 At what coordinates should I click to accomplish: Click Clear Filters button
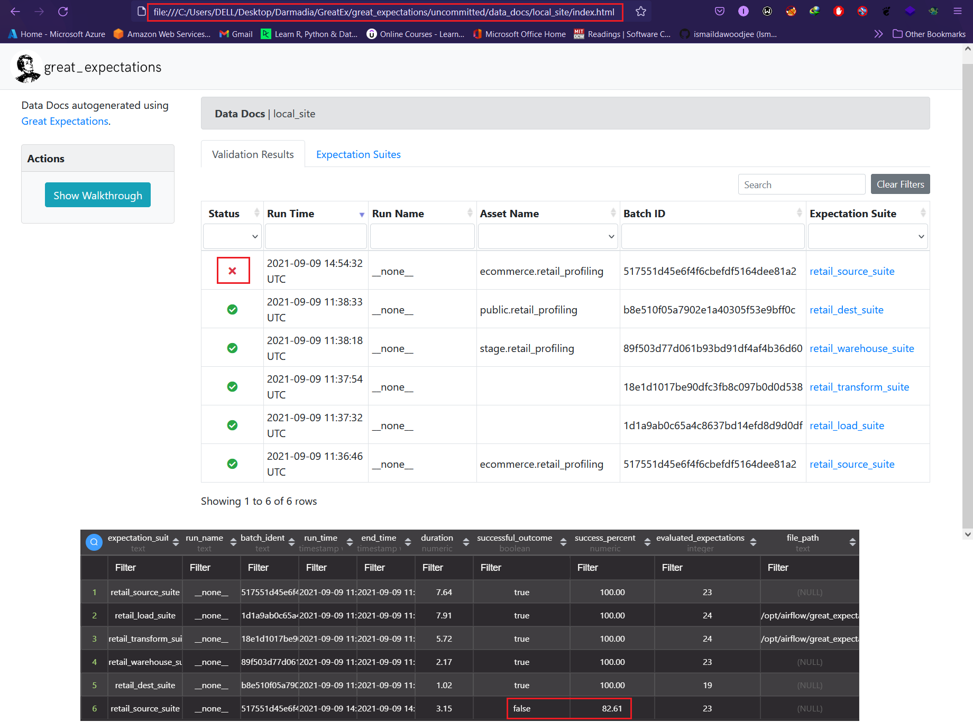coord(900,184)
